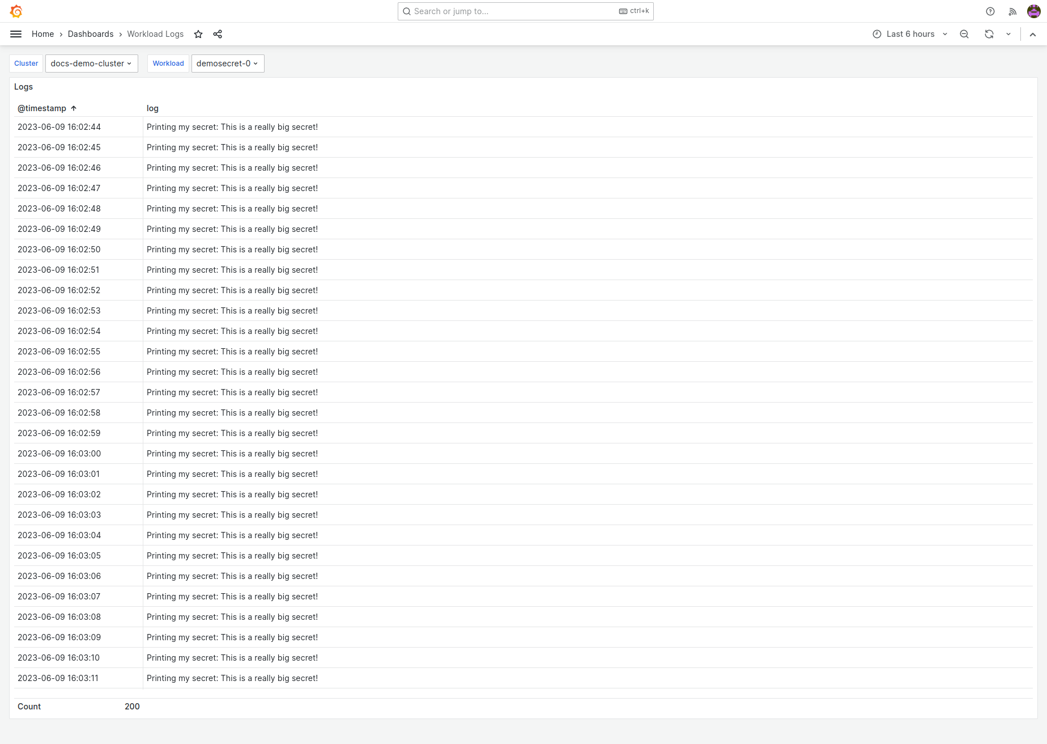
Task: Open the navigation hamburger menu
Action: click(16, 34)
